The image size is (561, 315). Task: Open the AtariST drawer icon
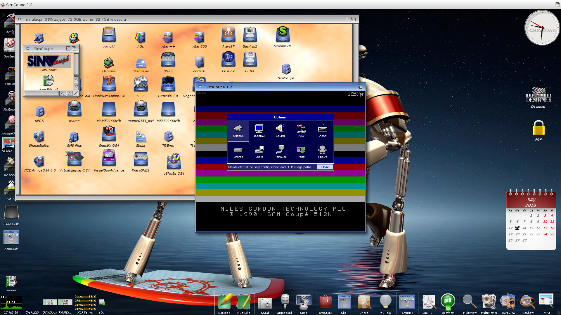tap(228, 37)
